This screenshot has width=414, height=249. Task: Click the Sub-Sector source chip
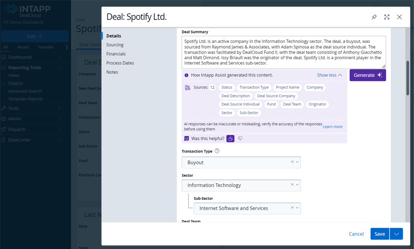249,113
